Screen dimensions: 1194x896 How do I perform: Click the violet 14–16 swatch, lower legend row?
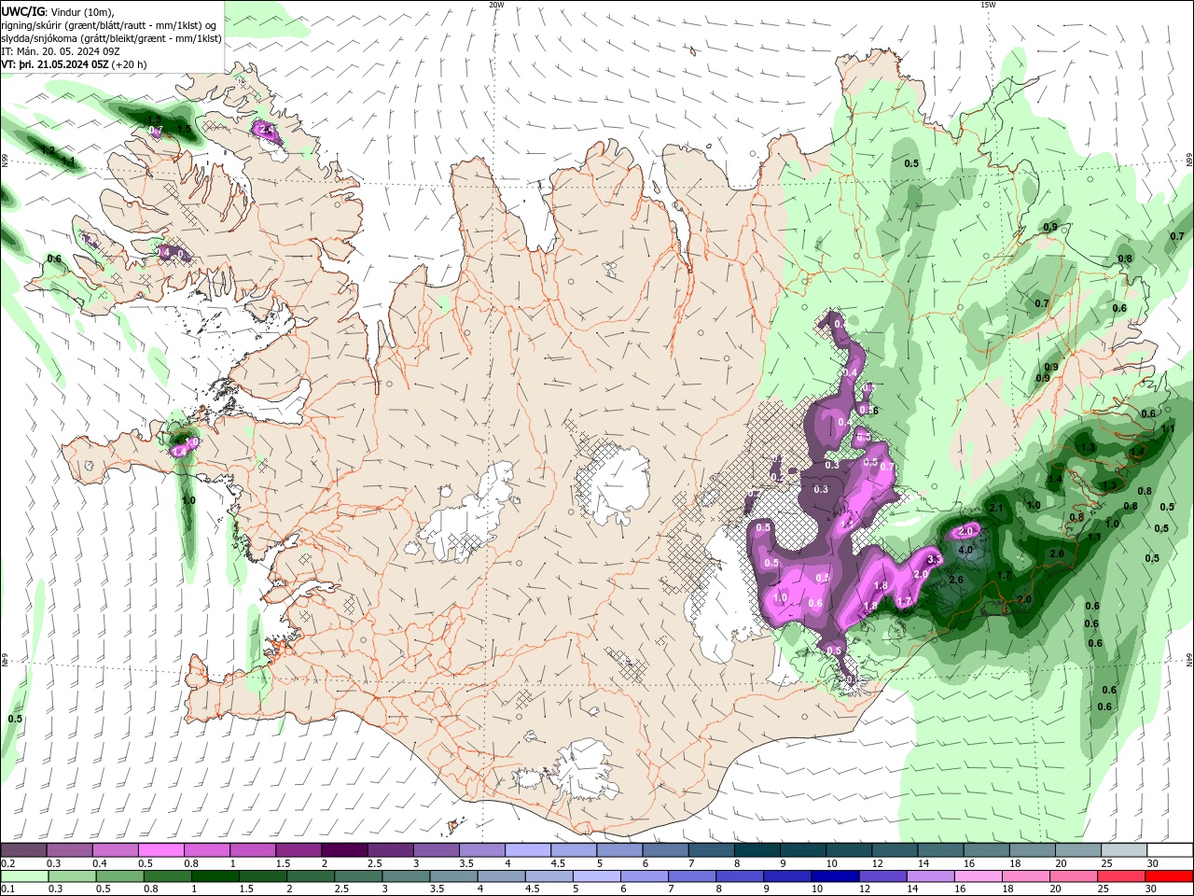931,876
